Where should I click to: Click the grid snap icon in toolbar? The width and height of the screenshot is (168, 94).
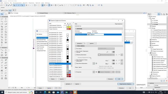pyautogui.click(x=27, y=5)
